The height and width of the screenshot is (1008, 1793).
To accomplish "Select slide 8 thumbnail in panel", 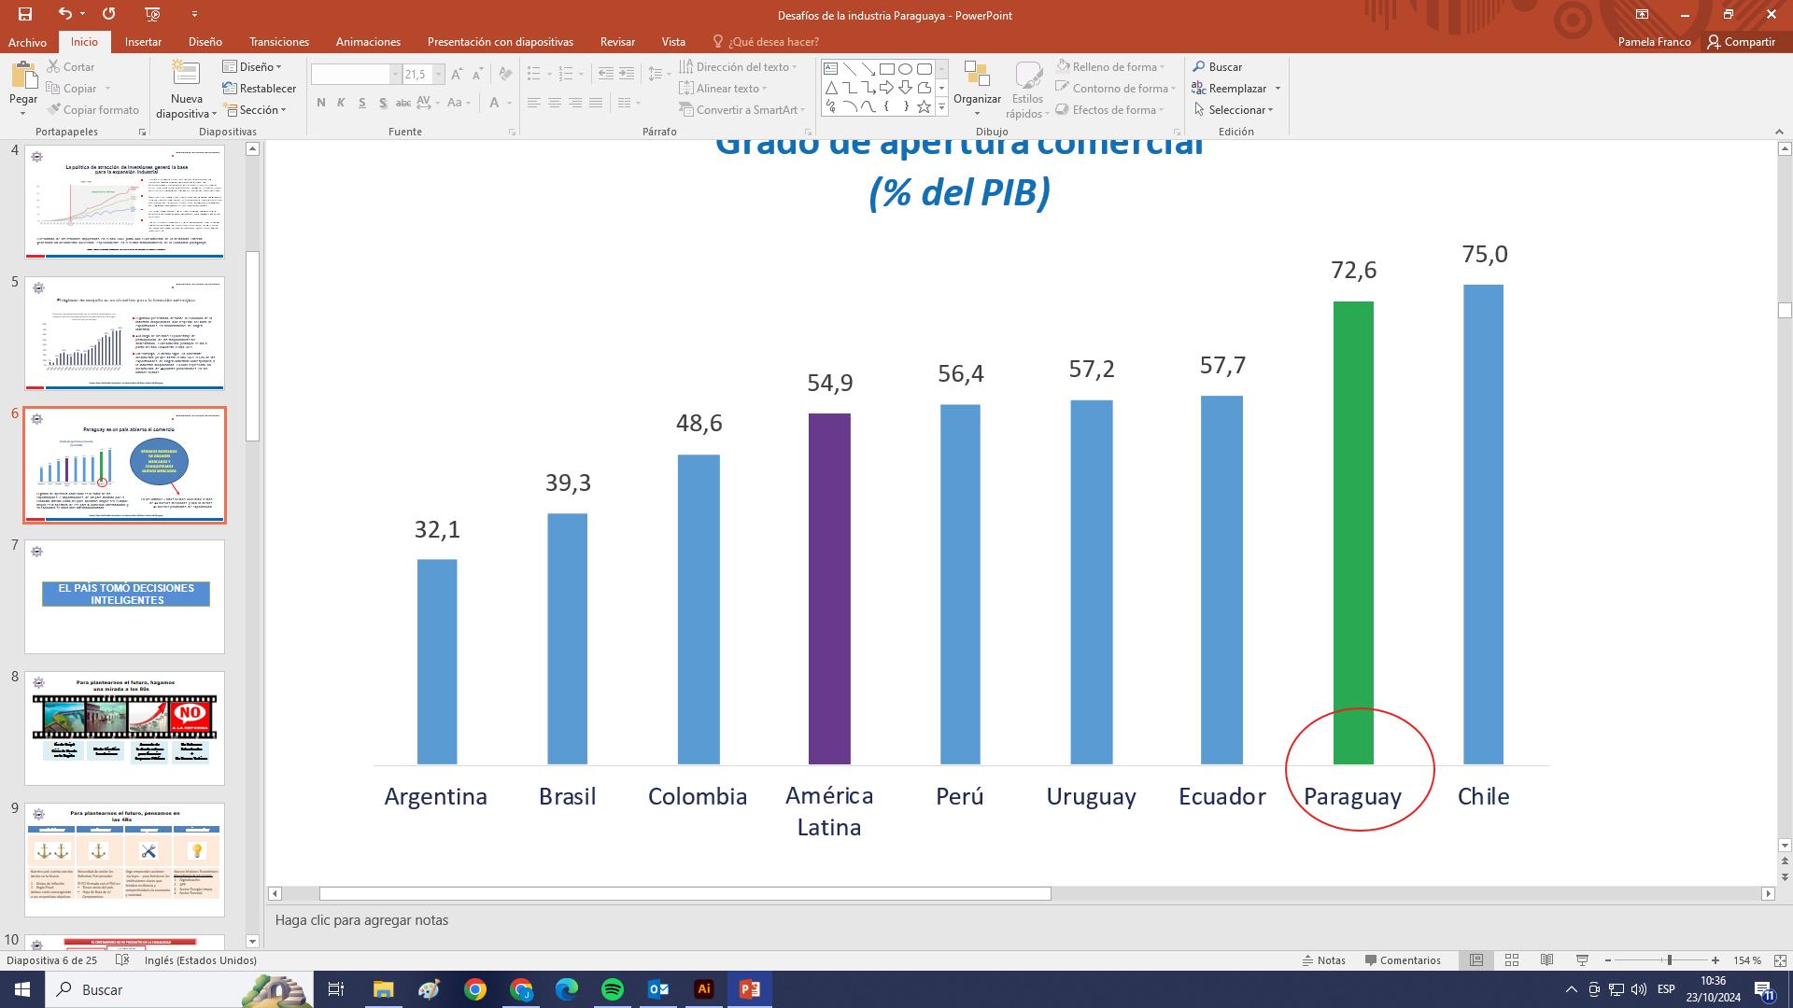I will click(x=124, y=728).
